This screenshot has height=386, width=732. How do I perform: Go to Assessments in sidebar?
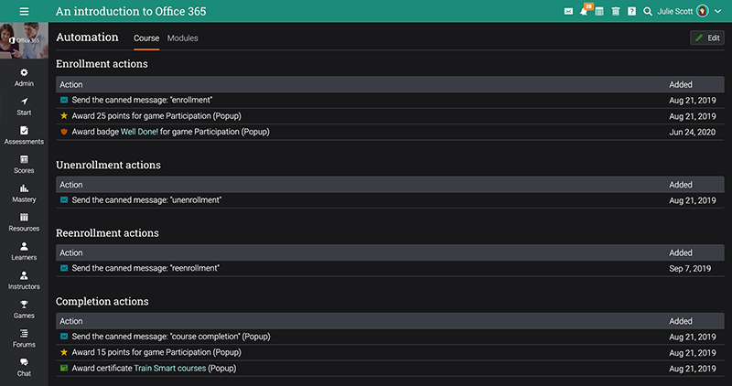click(24, 135)
